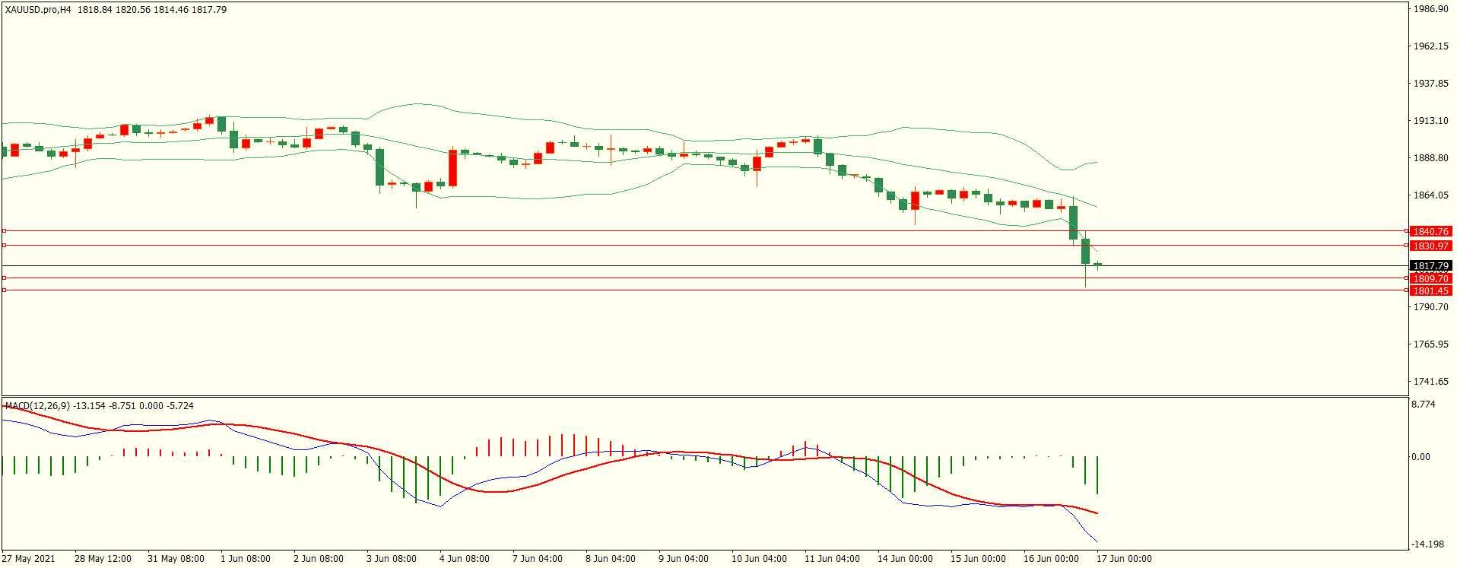
Task: Click the 1741.65 price axis value
Action: (x=1430, y=382)
